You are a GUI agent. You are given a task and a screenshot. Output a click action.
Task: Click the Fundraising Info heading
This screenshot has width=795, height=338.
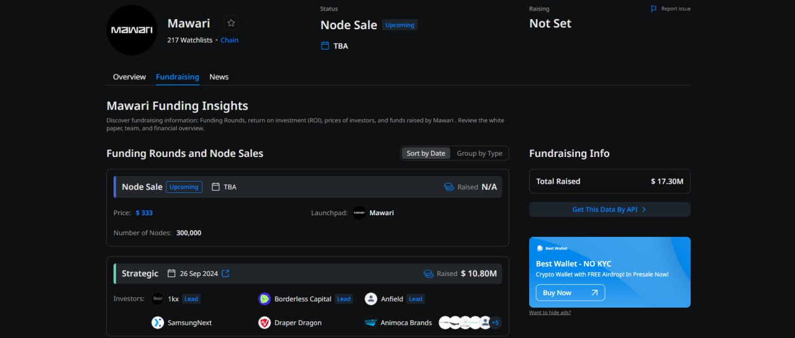tap(570, 153)
